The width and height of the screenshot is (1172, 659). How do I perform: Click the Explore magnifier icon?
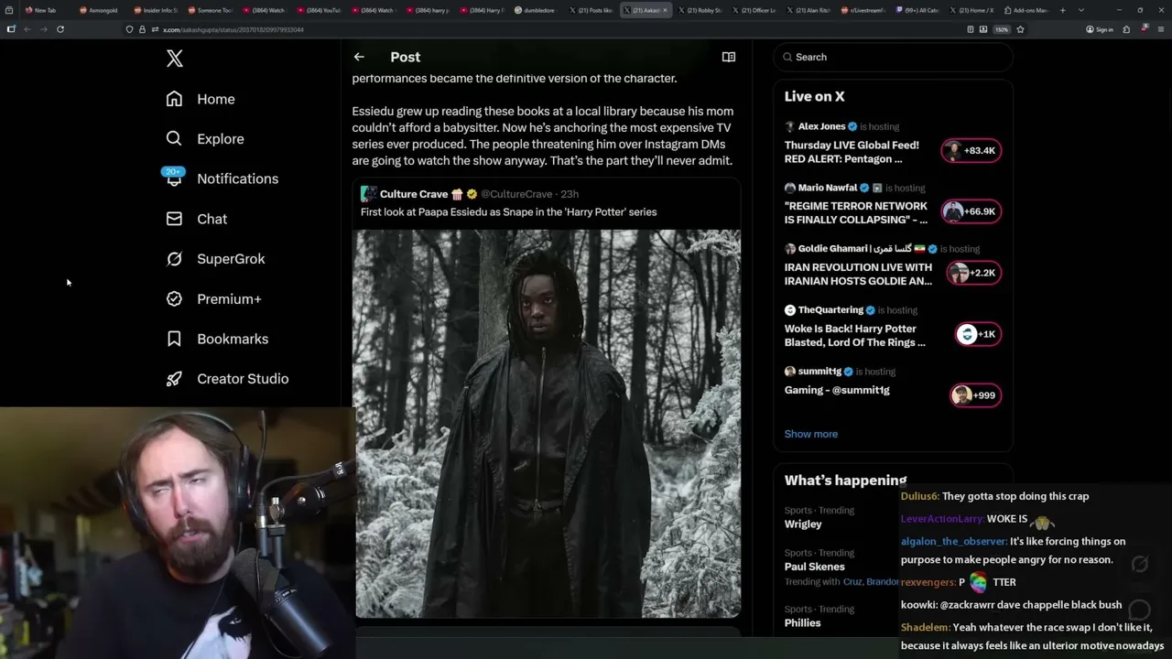[174, 139]
